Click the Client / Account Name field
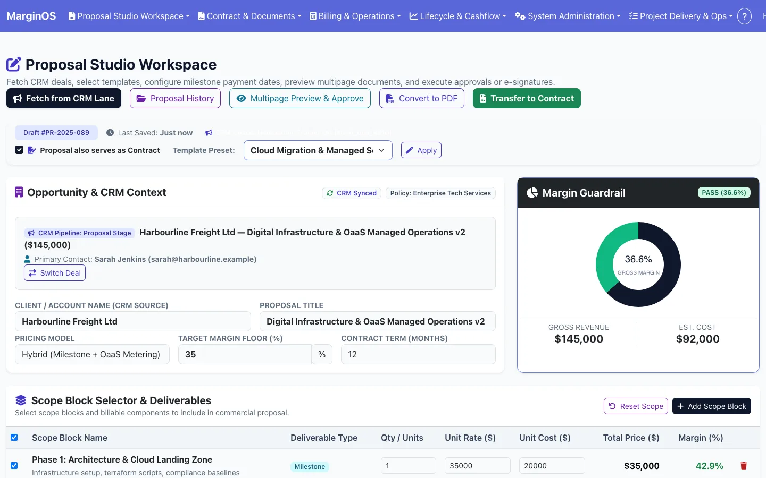This screenshot has height=478, width=766. pos(133,321)
